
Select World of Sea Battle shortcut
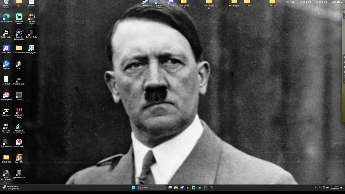[x=19, y=113]
